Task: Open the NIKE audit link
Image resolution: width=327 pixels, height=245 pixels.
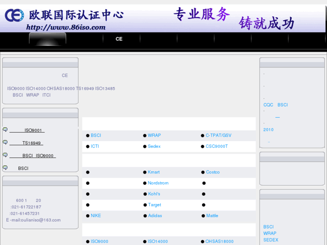Action: [x=96, y=216]
